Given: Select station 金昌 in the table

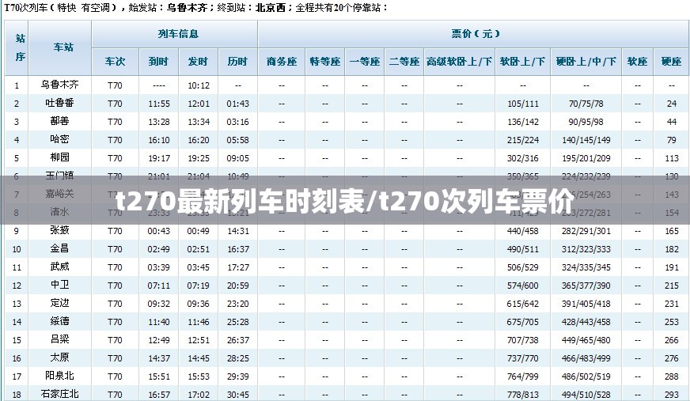Looking at the screenshot, I should (x=60, y=248).
